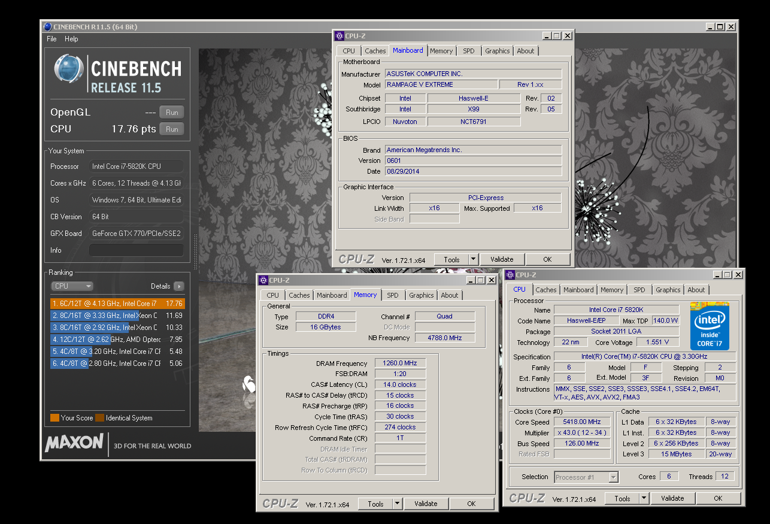Screen dimensions: 770x524
Task: Open SPD tab in Mainboard CPU-Z window
Action: point(469,51)
